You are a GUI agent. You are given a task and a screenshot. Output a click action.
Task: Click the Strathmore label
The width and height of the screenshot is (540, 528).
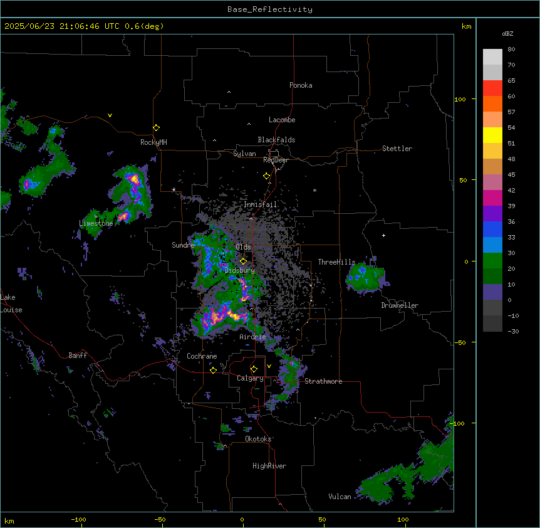pyautogui.click(x=323, y=381)
